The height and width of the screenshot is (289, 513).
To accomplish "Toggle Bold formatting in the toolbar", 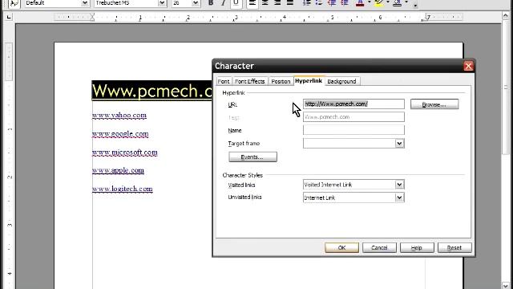I will [211, 3].
